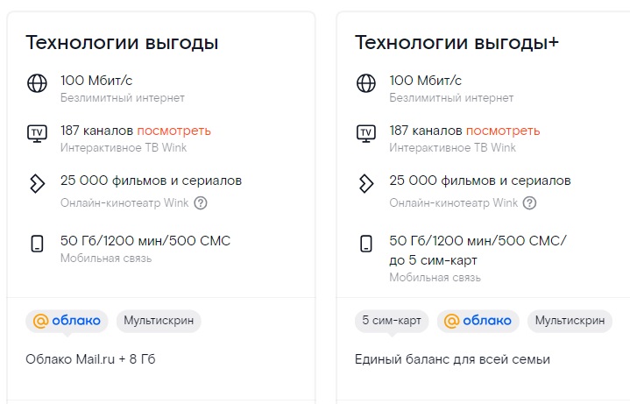The width and height of the screenshot is (630, 404).
Task: Open Wink help question mark in left card
Action: click(x=201, y=203)
